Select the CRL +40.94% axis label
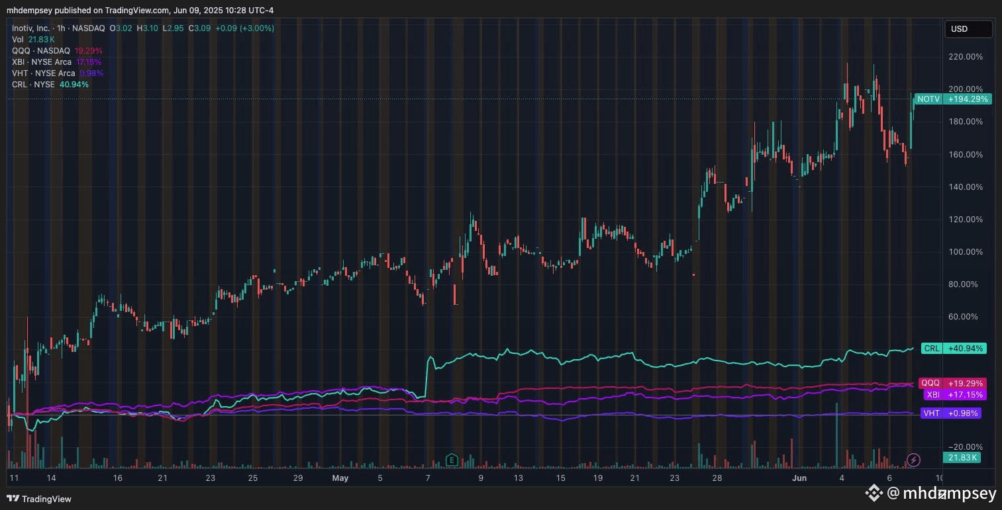The image size is (1002, 510). [x=954, y=348]
